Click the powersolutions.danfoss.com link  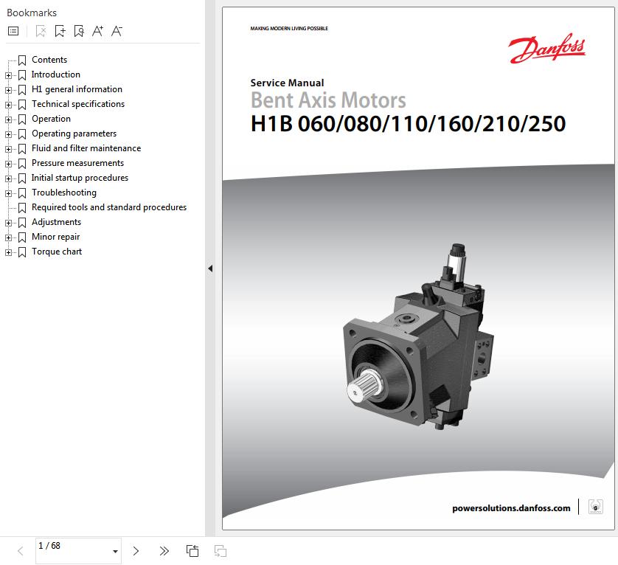coord(511,507)
